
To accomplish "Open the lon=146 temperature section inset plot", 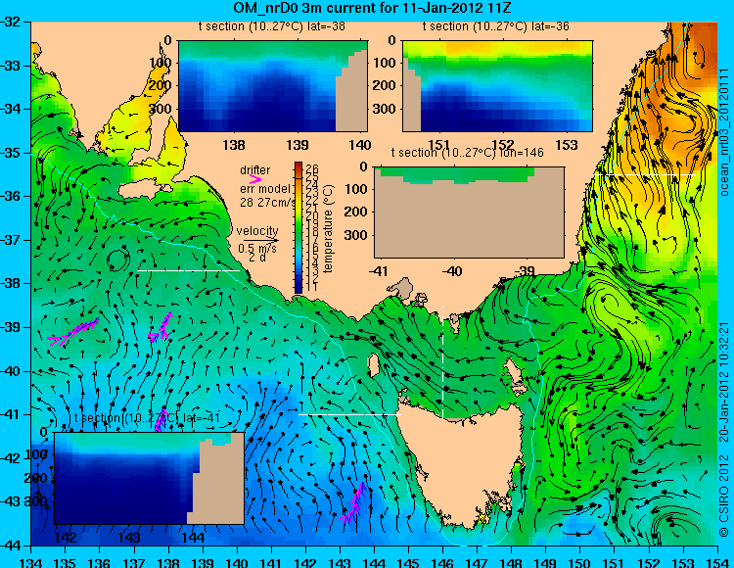I will point(469,213).
